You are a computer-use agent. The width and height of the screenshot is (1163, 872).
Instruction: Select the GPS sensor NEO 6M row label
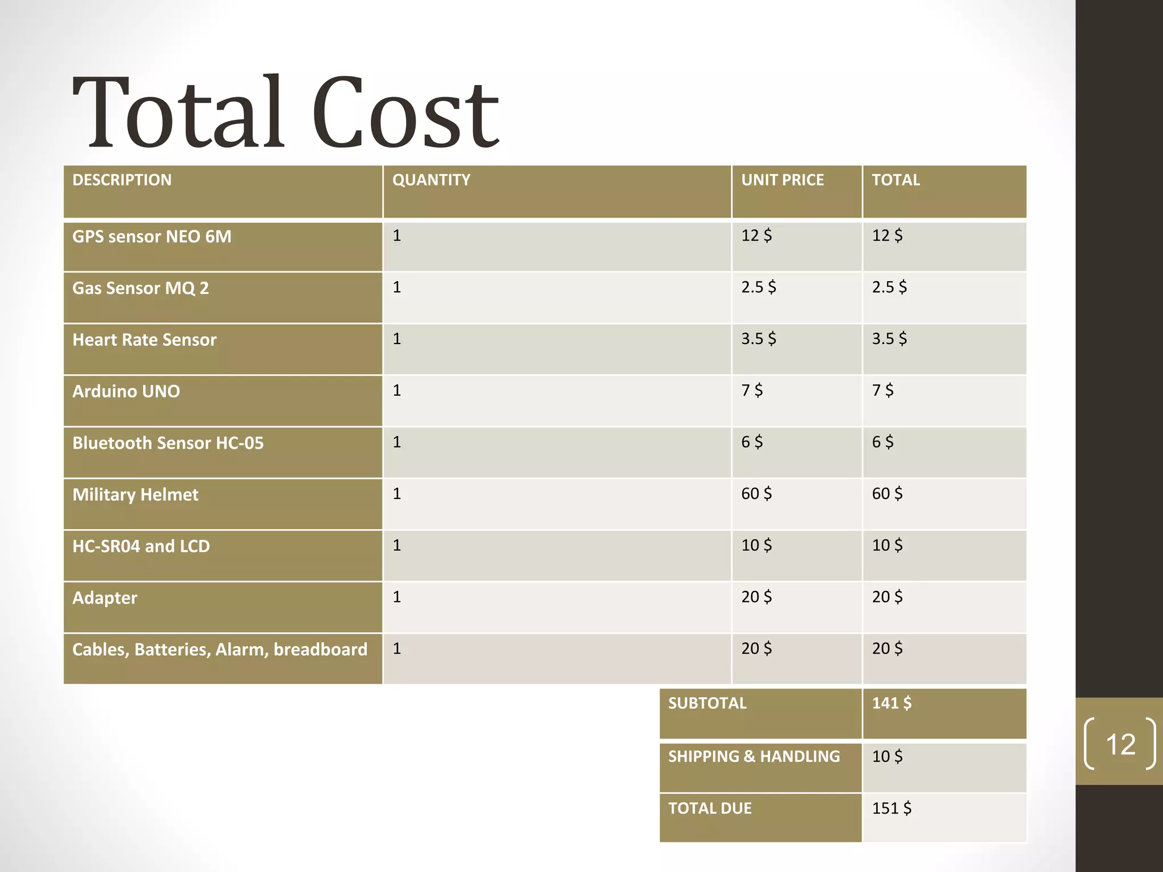pos(152,237)
